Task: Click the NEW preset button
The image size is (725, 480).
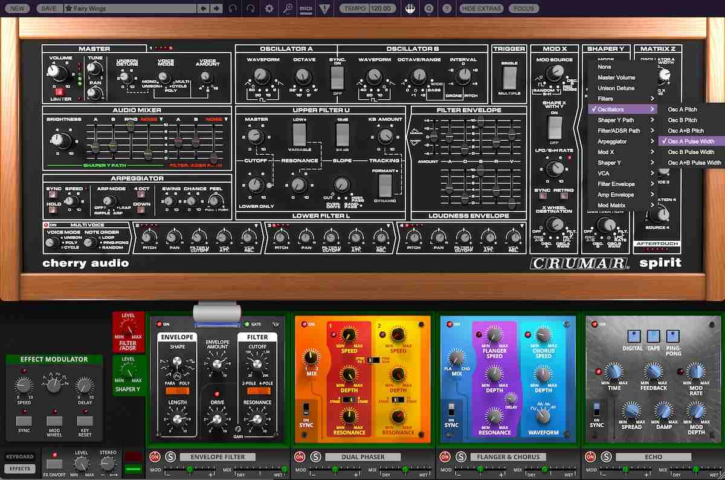Action: tap(16, 8)
